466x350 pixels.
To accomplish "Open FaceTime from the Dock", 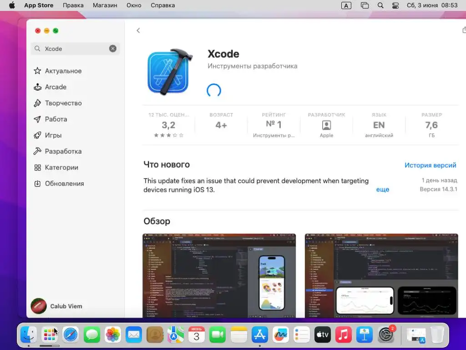I will 218,335.
